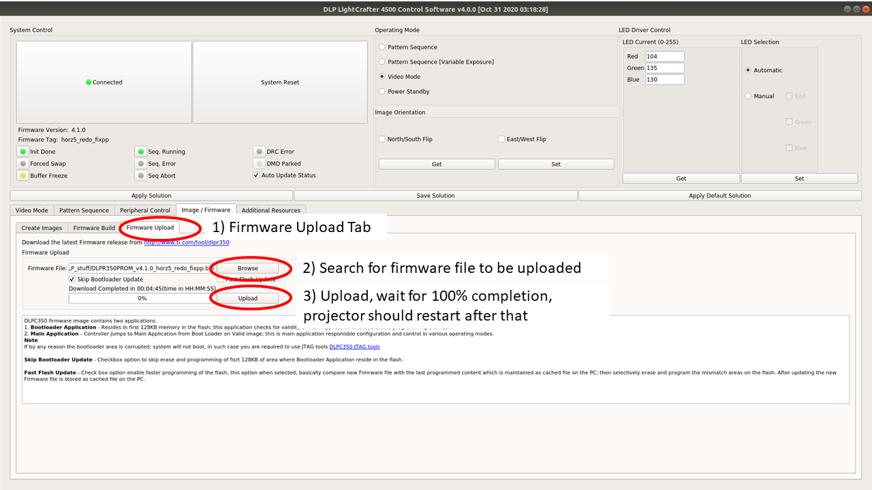Open the Peripheral Control tab

145,210
